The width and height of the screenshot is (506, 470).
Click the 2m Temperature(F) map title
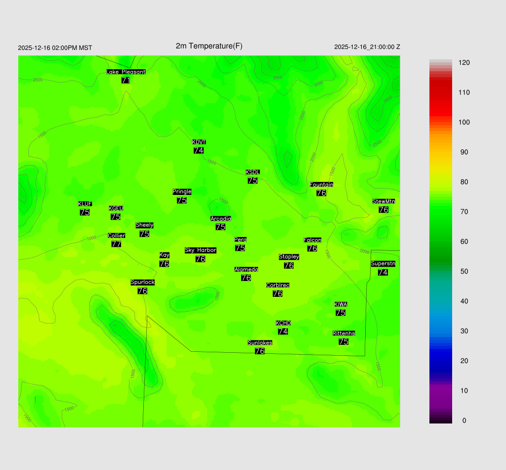pos(209,46)
